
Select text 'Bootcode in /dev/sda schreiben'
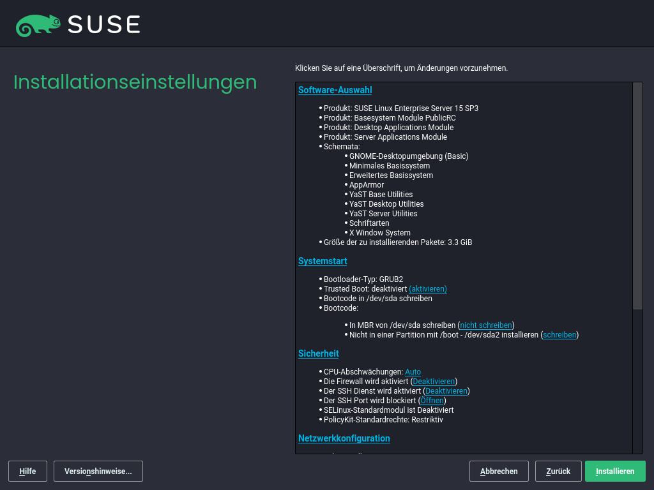[x=378, y=299]
